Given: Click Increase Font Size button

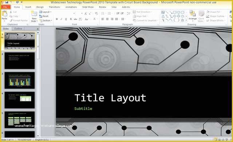Looking at the screenshot, I should tap(86, 14).
